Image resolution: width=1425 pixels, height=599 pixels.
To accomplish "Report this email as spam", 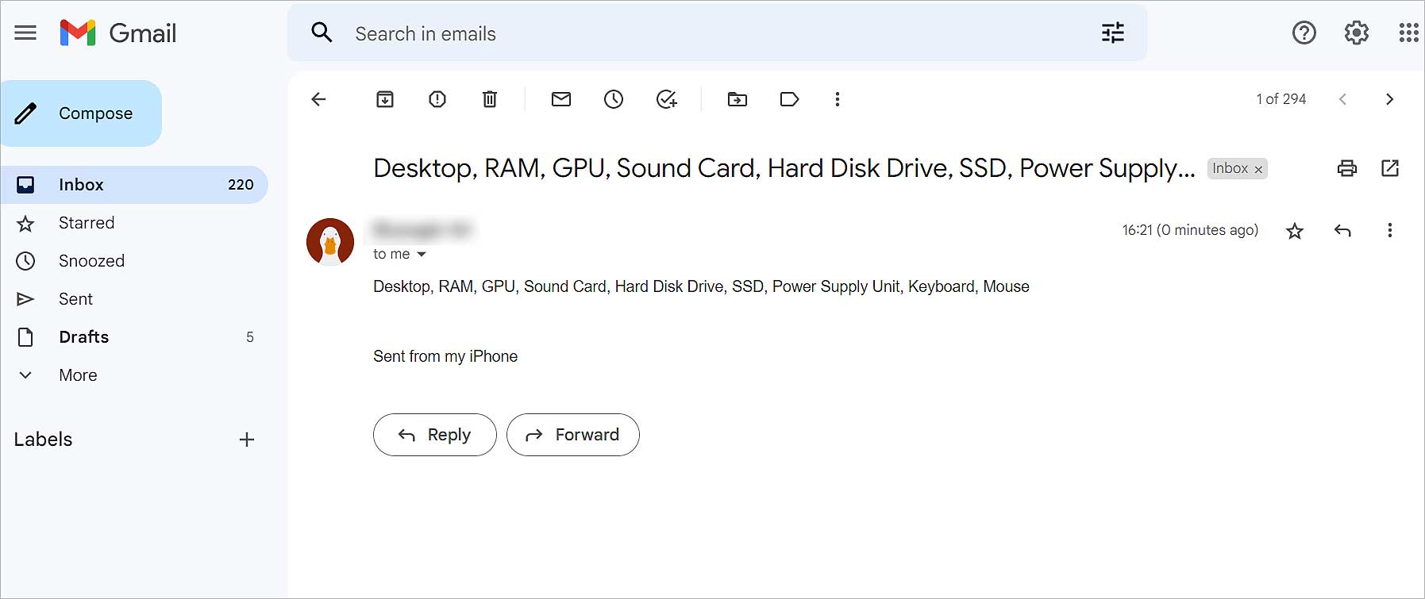I will (437, 99).
